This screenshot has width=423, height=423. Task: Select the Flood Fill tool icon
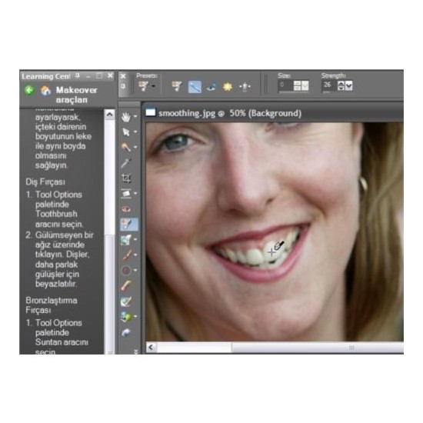point(125,317)
